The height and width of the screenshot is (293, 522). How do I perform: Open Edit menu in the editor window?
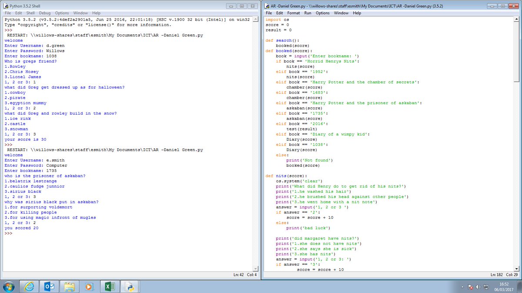coord(280,13)
